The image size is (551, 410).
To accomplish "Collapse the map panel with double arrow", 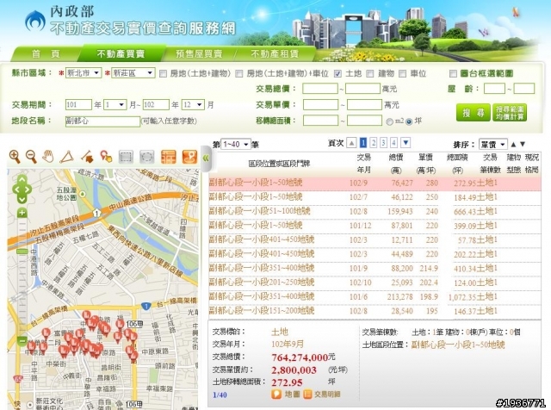I will click(x=206, y=158).
